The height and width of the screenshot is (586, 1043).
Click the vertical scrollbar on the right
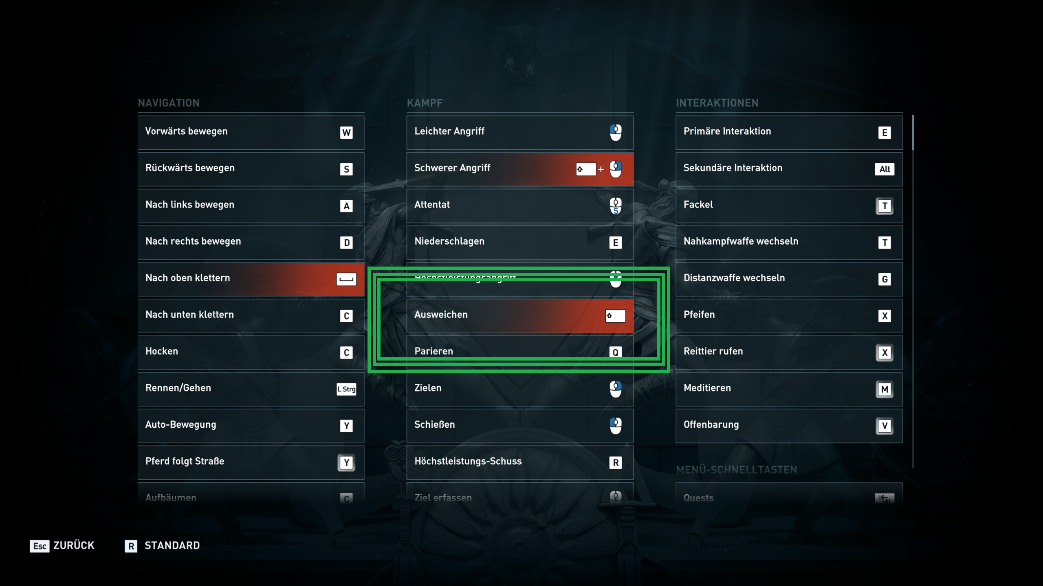tap(913, 291)
